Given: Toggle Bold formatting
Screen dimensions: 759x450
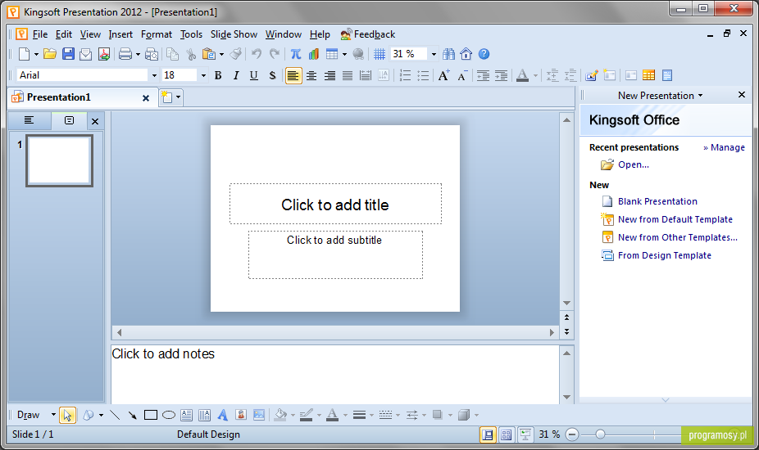Looking at the screenshot, I should (218, 75).
